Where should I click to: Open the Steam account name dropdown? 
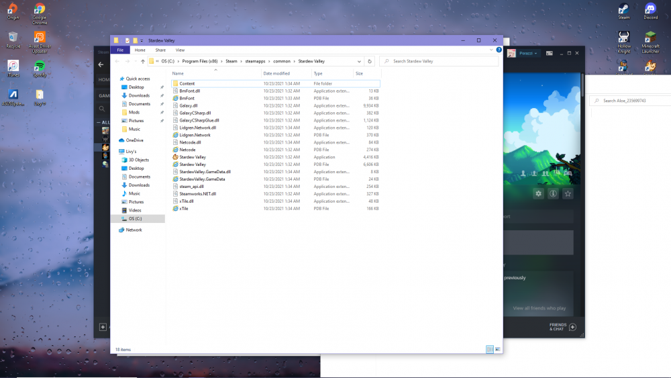pos(529,53)
